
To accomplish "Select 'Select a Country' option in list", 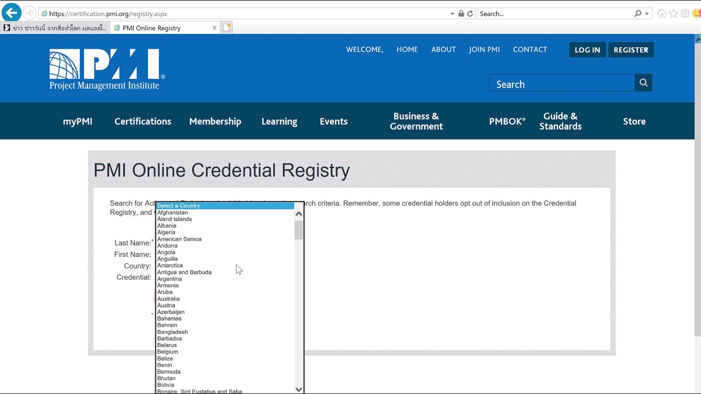I will (x=225, y=206).
